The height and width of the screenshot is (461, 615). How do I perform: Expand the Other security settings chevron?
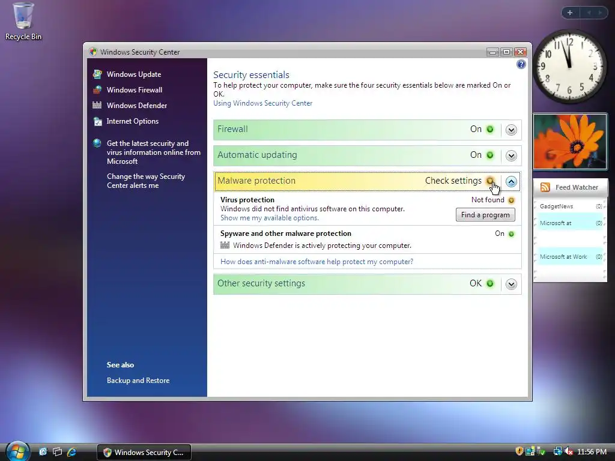[511, 284]
